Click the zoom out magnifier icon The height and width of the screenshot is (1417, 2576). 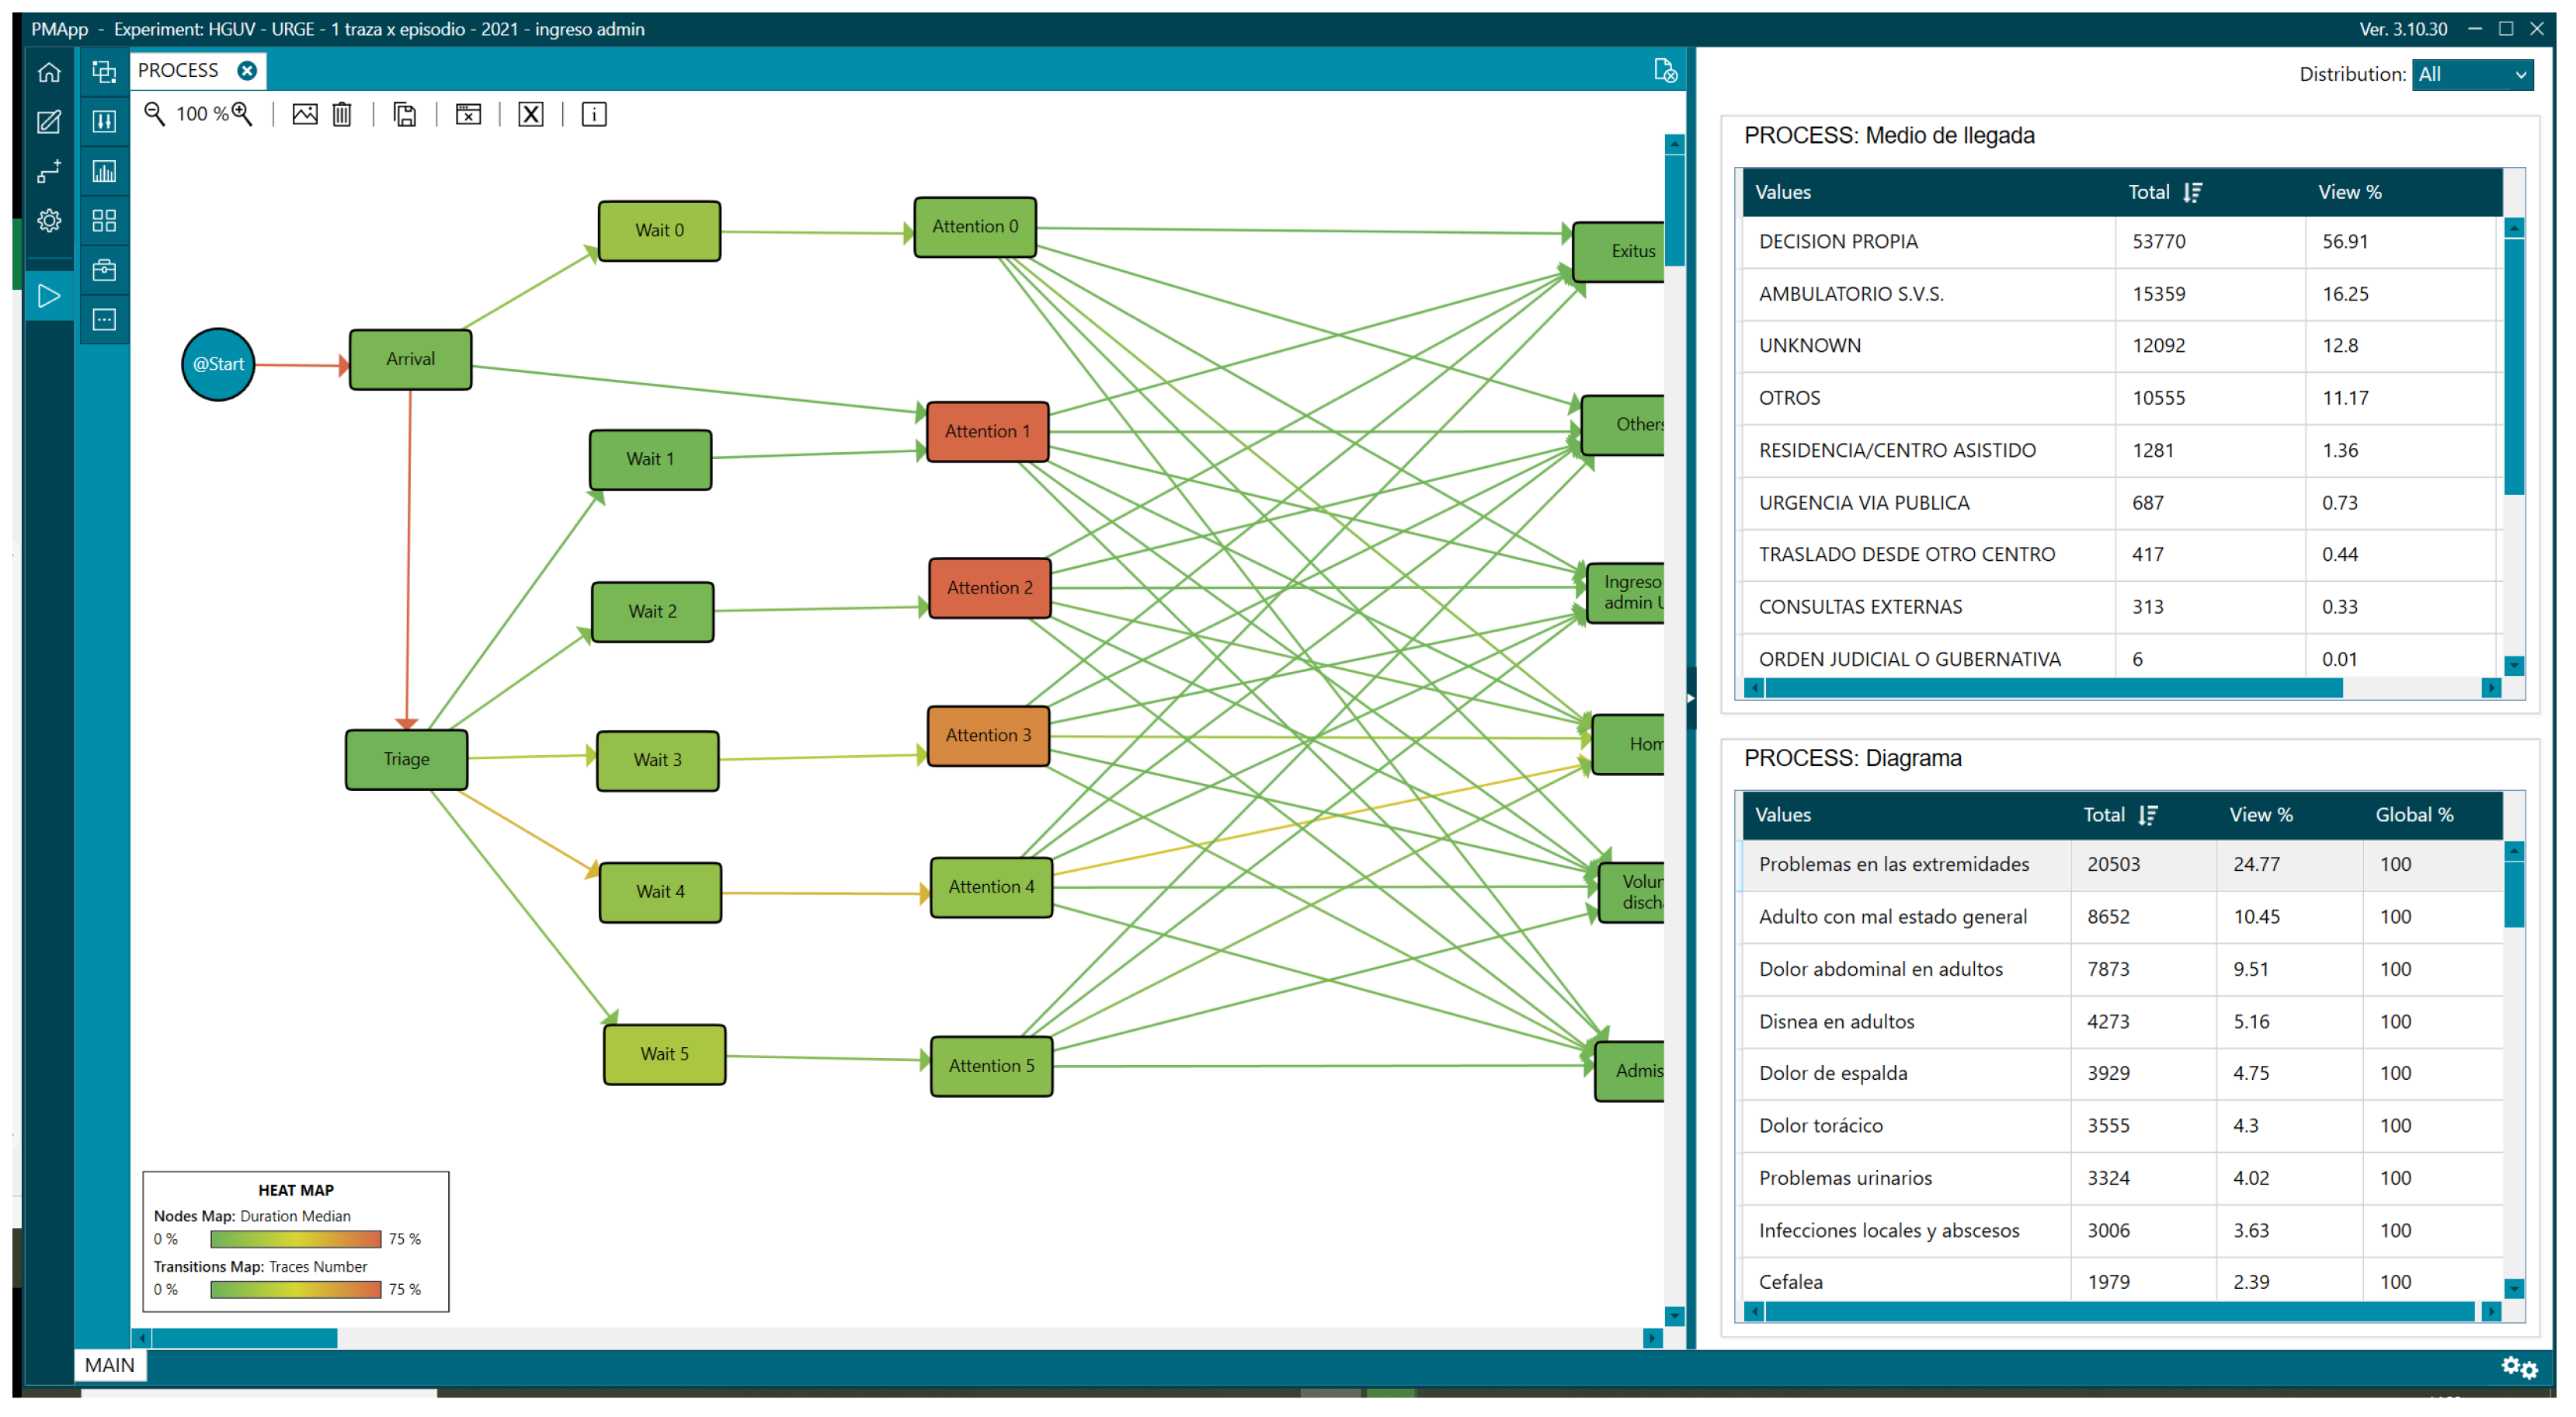(x=154, y=114)
